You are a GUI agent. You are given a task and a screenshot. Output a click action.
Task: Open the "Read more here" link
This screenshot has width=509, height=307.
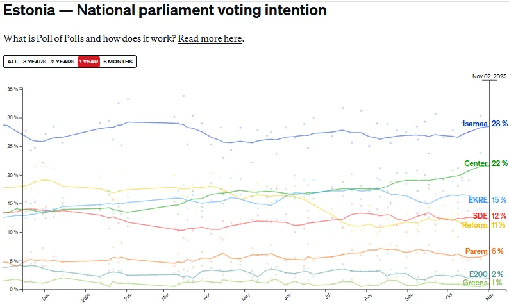tap(210, 38)
